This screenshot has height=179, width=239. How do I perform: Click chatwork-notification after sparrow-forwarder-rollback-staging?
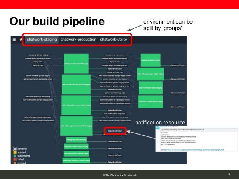[115, 148]
